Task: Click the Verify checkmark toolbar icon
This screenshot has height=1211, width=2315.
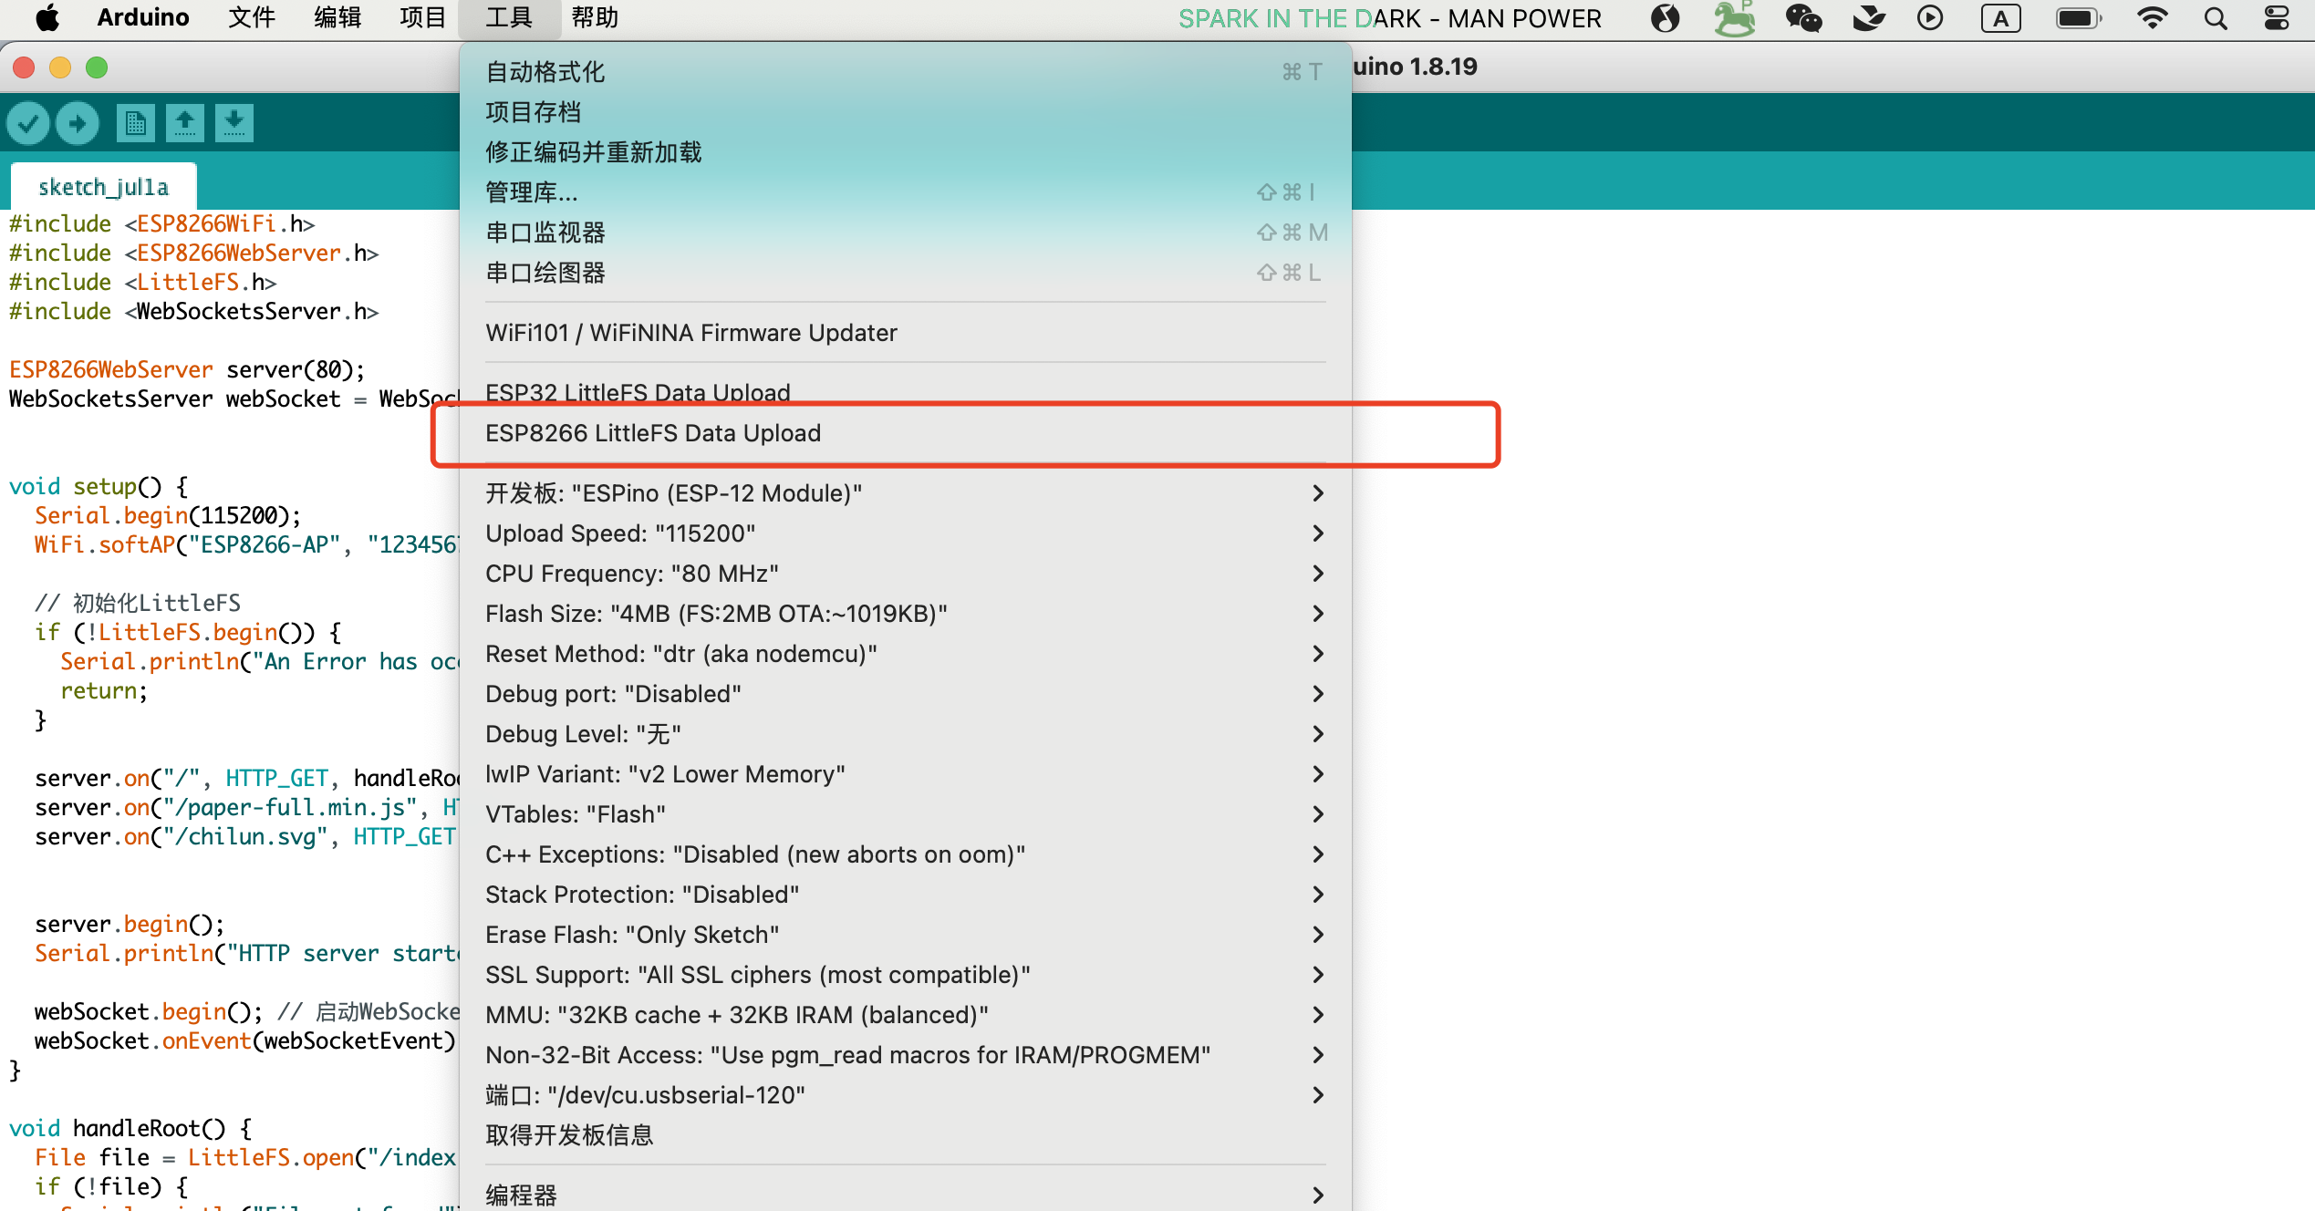Action: coord(28,123)
